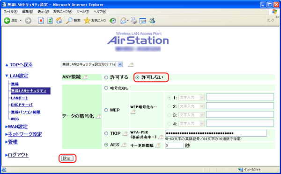281x174 pixels.
Task: Click help icon beside 事前共有キー label
Action: point(161,137)
